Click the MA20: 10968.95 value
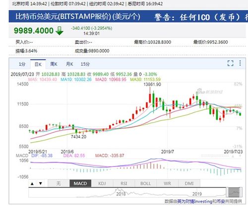The height and width of the screenshot is (207, 248). pyautogui.click(x=111, y=80)
